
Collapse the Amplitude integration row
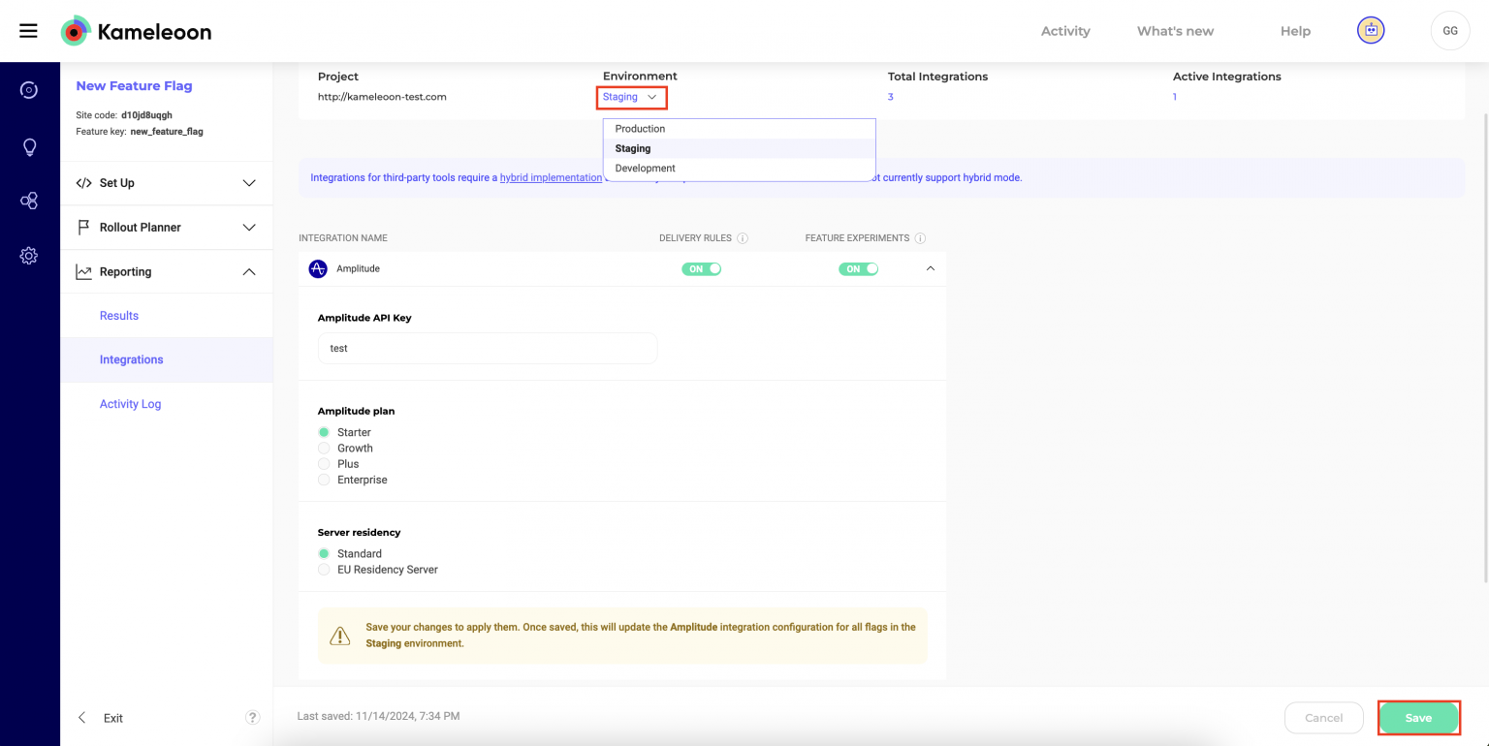[931, 268]
